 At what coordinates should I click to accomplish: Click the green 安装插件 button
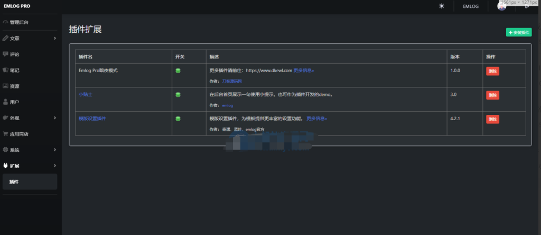click(518, 33)
